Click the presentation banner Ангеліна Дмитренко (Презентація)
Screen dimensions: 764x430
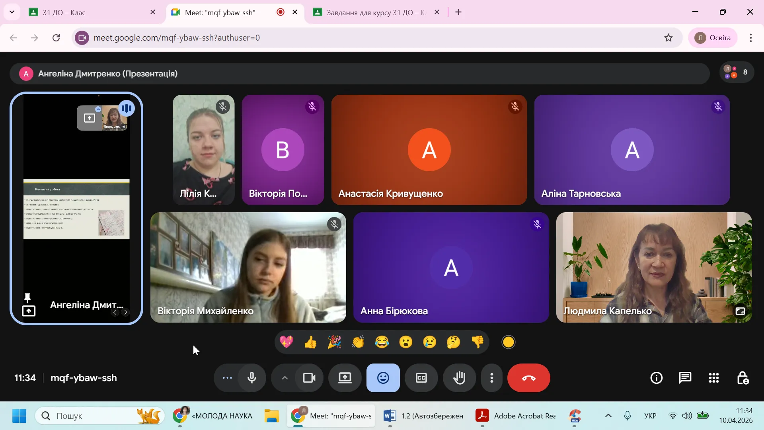360,74
